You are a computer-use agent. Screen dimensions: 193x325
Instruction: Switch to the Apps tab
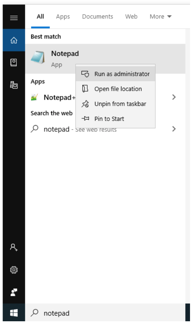click(63, 16)
